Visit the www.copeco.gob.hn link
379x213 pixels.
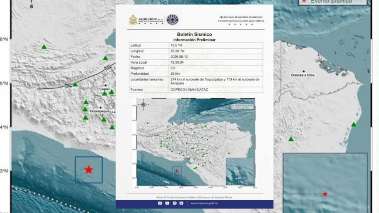click(x=204, y=203)
